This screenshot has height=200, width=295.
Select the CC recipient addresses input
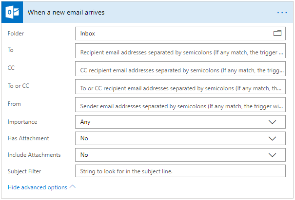pos(180,69)
